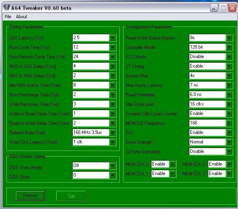Expand the RAS to CAS Delay (Trcd) dropdown arrow
This screenshot has width=238, height=209.
pos(112,66)
